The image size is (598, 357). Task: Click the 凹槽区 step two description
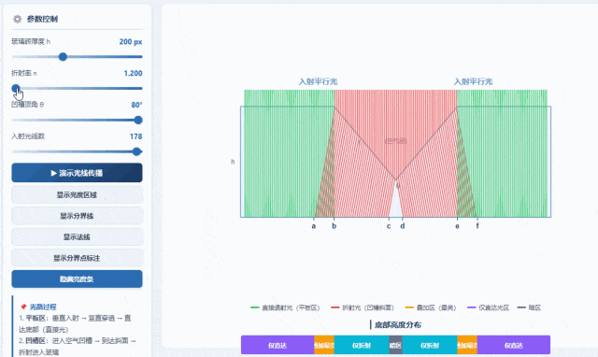pos(78,347)
